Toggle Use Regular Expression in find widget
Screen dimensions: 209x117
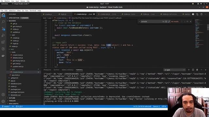[169, 21]
